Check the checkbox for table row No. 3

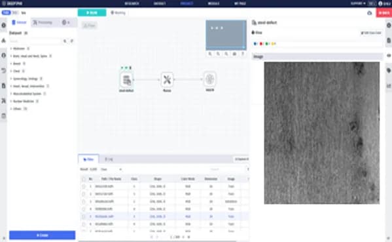pos(84,201)
